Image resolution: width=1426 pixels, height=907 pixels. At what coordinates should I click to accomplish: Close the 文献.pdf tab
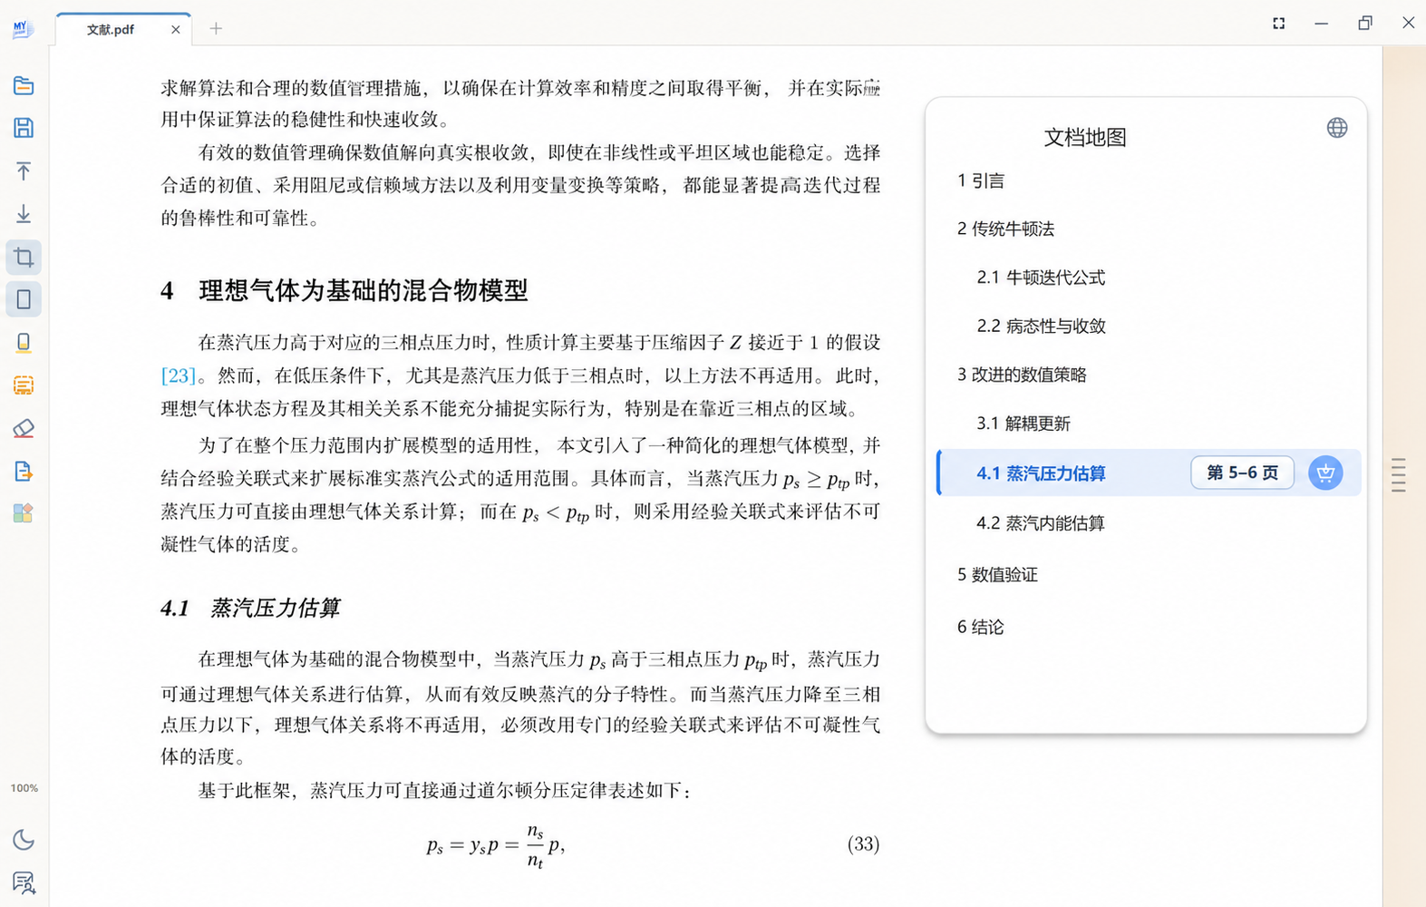point(176,29)
